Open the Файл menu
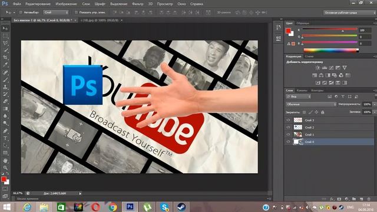377x212 pixels. pos(16,4)
